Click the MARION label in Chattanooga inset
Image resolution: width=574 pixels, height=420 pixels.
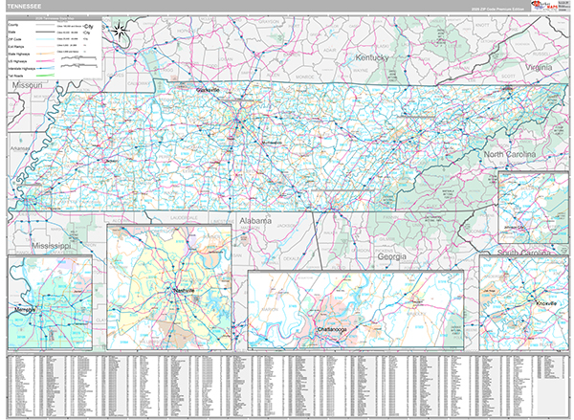(270, 310)
